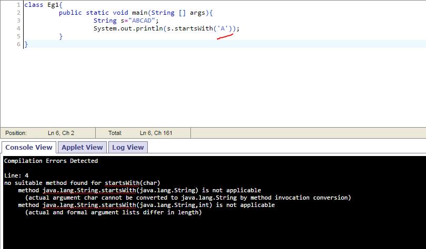Click the startsWith(java.lang.String,int) not applicable message
Image resolution: width=426 pixels, height=249 pixels.
146,205
